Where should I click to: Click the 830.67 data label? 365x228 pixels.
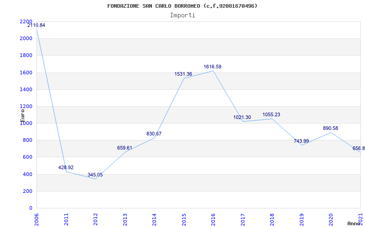tap(154, 134)
